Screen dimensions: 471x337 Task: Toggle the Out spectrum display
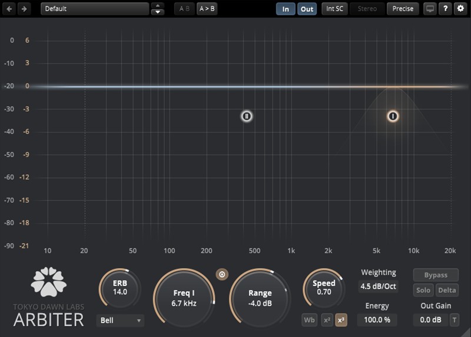tap(307, 9)
